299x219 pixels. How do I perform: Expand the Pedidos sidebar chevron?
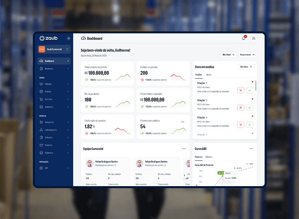coord(68,92)
